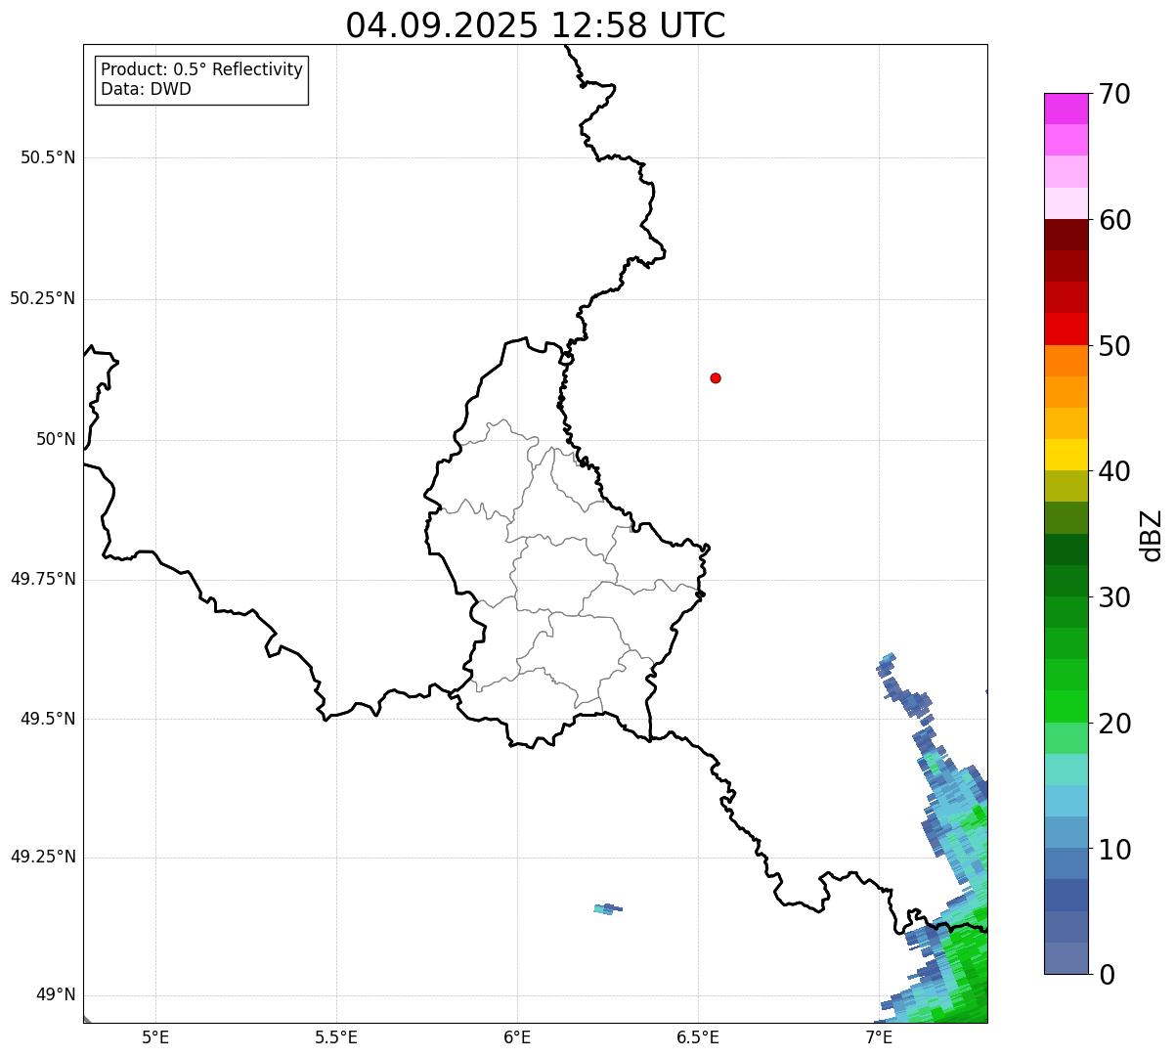This screenshot has height=1057, width=1175.
Task: Click the 5.5°E longitude label
Action: tap(336, 1037)
